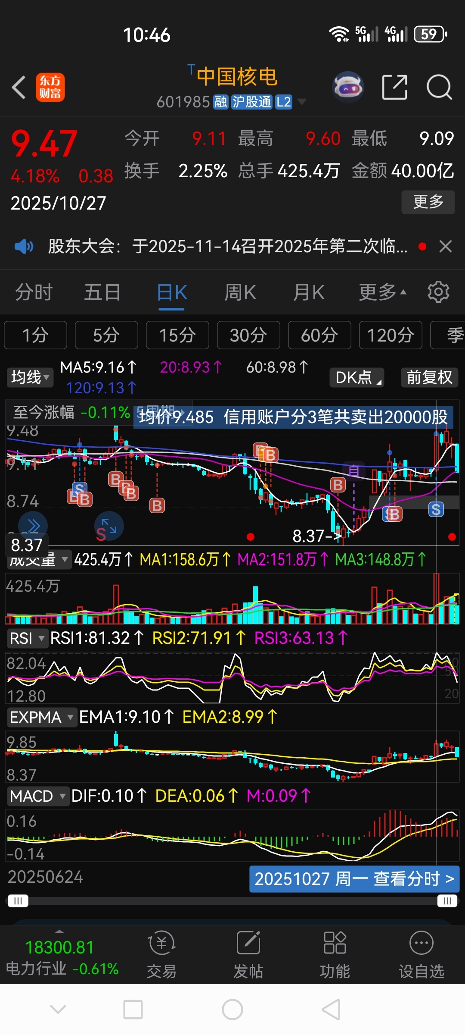Tap the chart range scrollbar track
The width and height of the screenshot is (465, 1035).
pyautogui.click(x=232, y=901)
